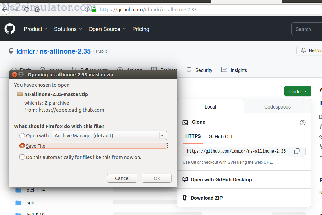Screen dimensions: 322x215
Task: Open the ns-allinone-2.35 repository link
Action: (x=65, y=51)
